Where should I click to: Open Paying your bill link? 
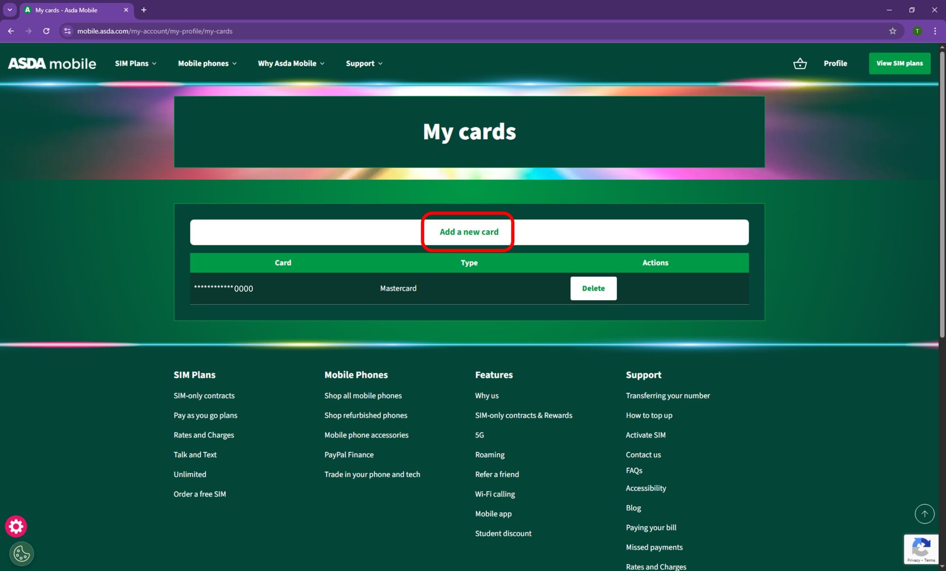(x=651, y=528)
